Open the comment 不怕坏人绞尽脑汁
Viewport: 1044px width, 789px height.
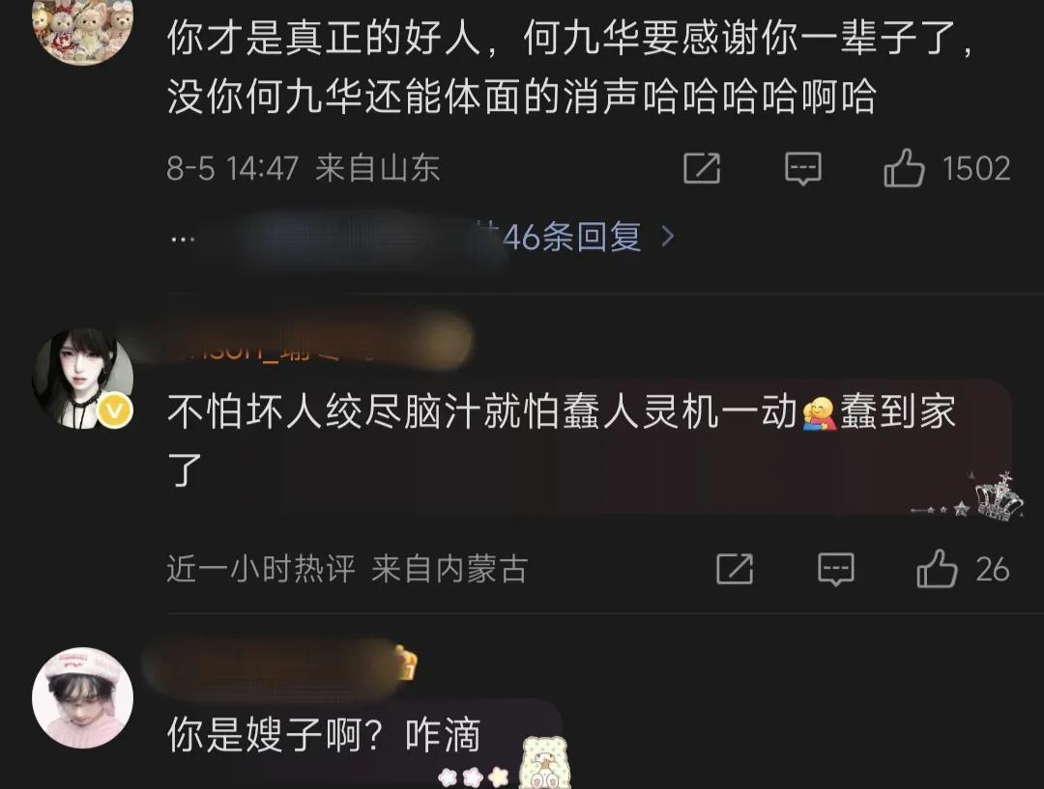pyautogui.click(x=562, y=440)
